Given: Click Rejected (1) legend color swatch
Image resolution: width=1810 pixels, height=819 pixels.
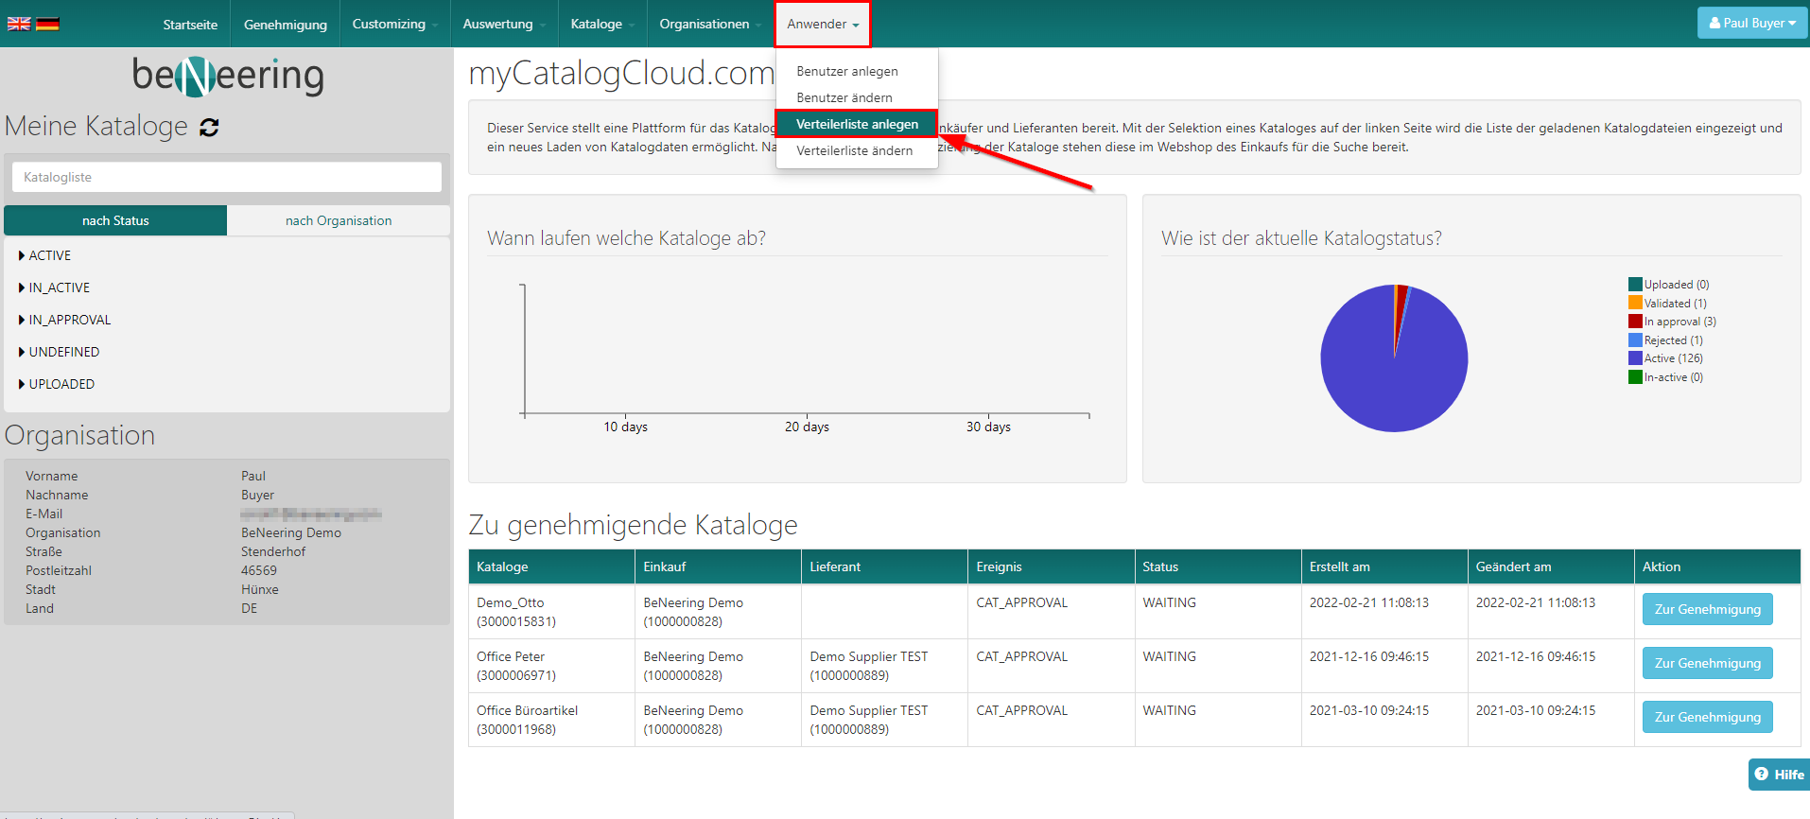Looking at the screenshot, I should [x=1635, y=340].
